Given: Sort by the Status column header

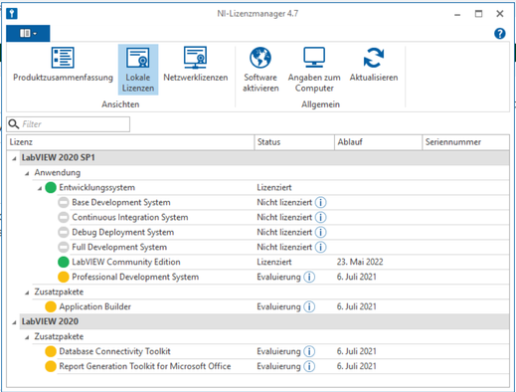Looking at the screenshot, I should click(x=294, y=142).
